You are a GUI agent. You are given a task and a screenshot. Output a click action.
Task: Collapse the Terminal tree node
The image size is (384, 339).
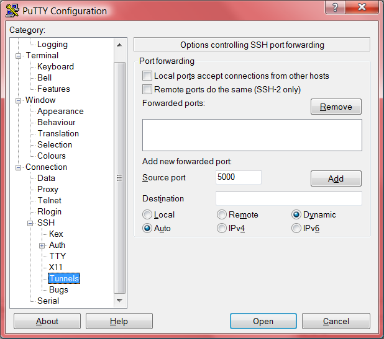tap(18, 56)
